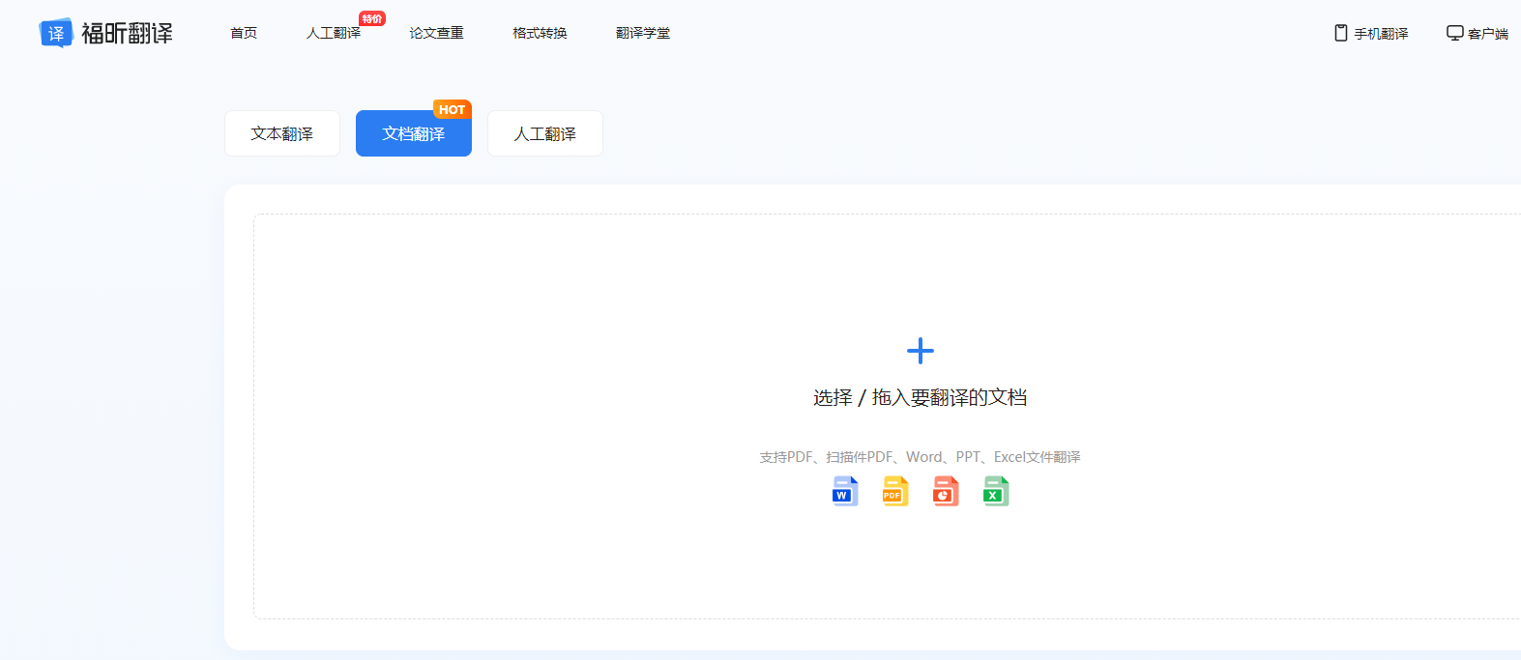Select the 文档翻译 tab

tap(413, 133)
